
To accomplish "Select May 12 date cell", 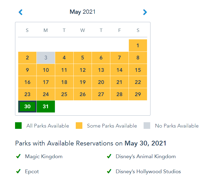I will point(83,70).
